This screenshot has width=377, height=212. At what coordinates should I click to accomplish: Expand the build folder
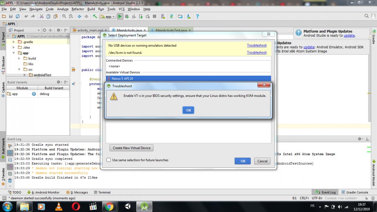pos(19,58)
